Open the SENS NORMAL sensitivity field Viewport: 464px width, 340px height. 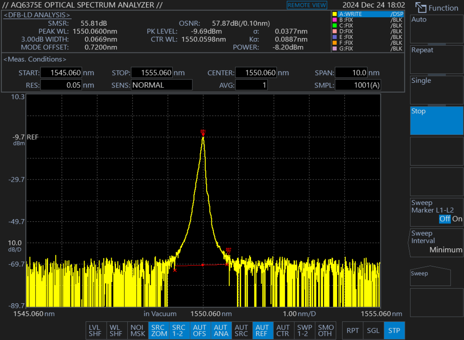point(161,85)
